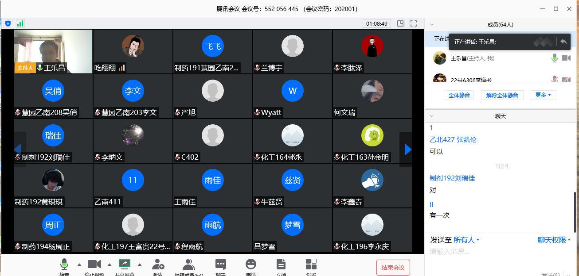Open the documents icon
This screenshot has width=579, height=276.
coord(281,264)
